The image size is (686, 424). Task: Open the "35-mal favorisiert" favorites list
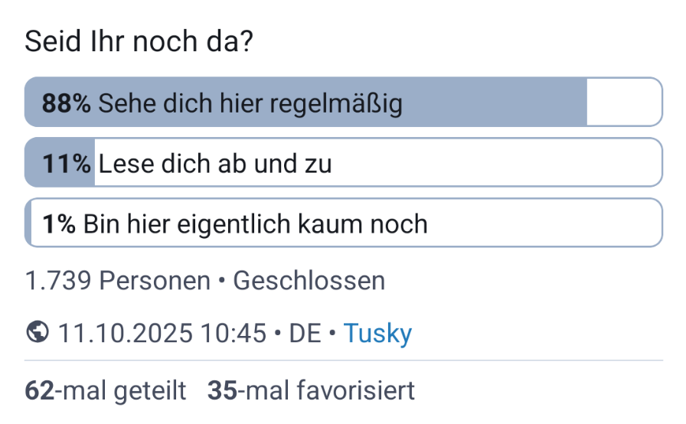coord(311,390)
